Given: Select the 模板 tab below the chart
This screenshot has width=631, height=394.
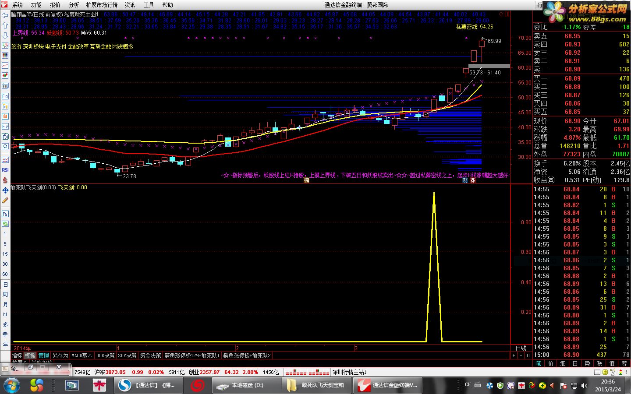Looking at the screenshot, I should (x=30, y=355).
